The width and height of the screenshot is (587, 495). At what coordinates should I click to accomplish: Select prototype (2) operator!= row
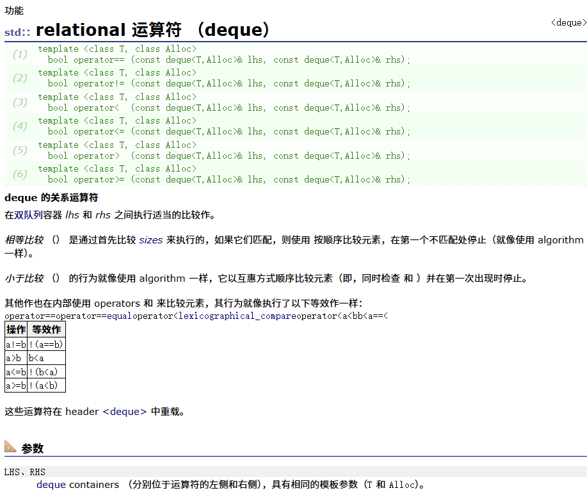296,78
